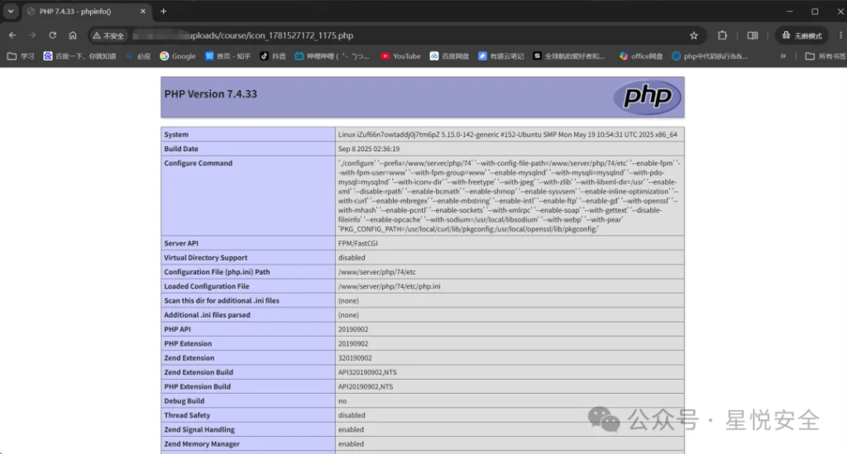Click the Zend Extension value 320190902
This screenshot has height=454, width=847.
(x=355, y=358)
